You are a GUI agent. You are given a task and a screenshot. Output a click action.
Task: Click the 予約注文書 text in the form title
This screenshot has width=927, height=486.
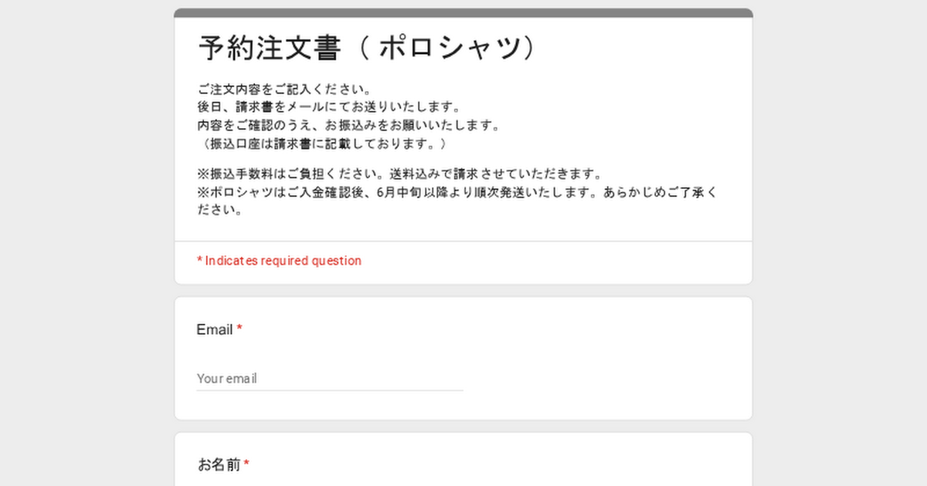pos(268,49)
